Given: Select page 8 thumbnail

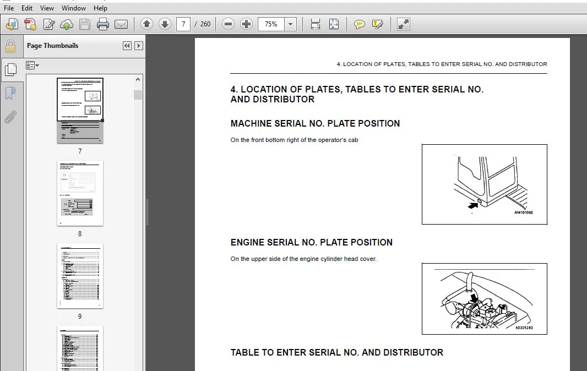Looking at the screenshot, I should pyautogui.click(x=80, y=193).
